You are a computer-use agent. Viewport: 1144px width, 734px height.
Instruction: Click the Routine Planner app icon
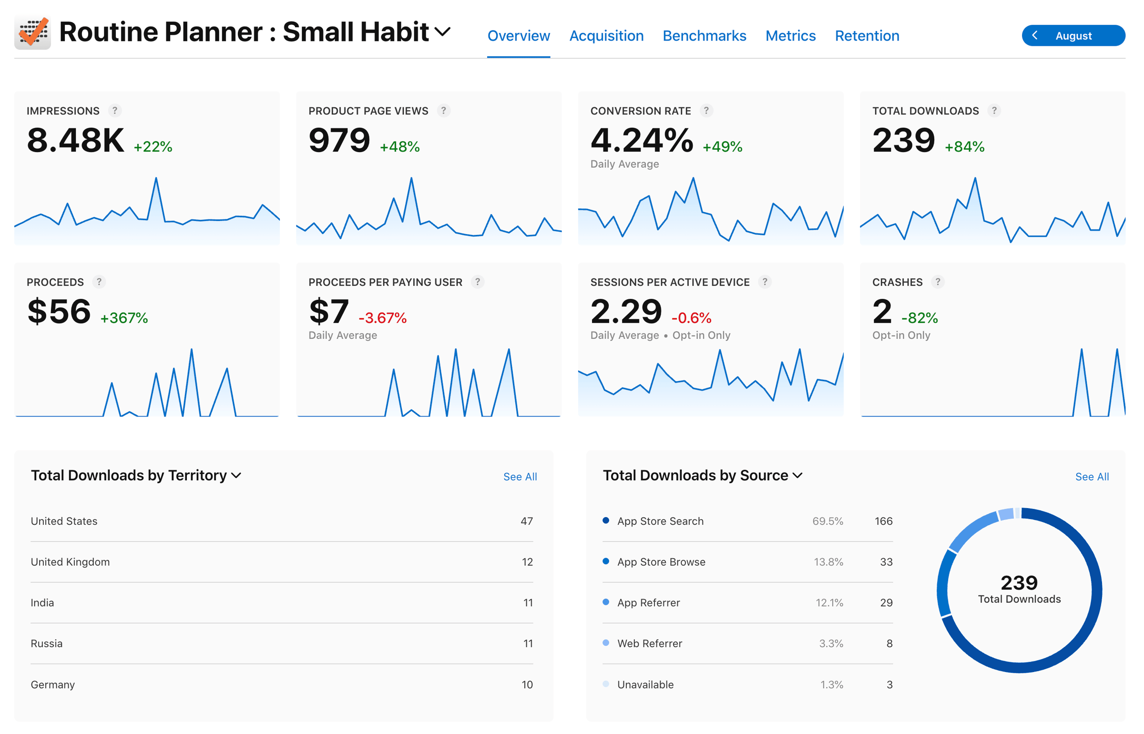tap(32, 32)
